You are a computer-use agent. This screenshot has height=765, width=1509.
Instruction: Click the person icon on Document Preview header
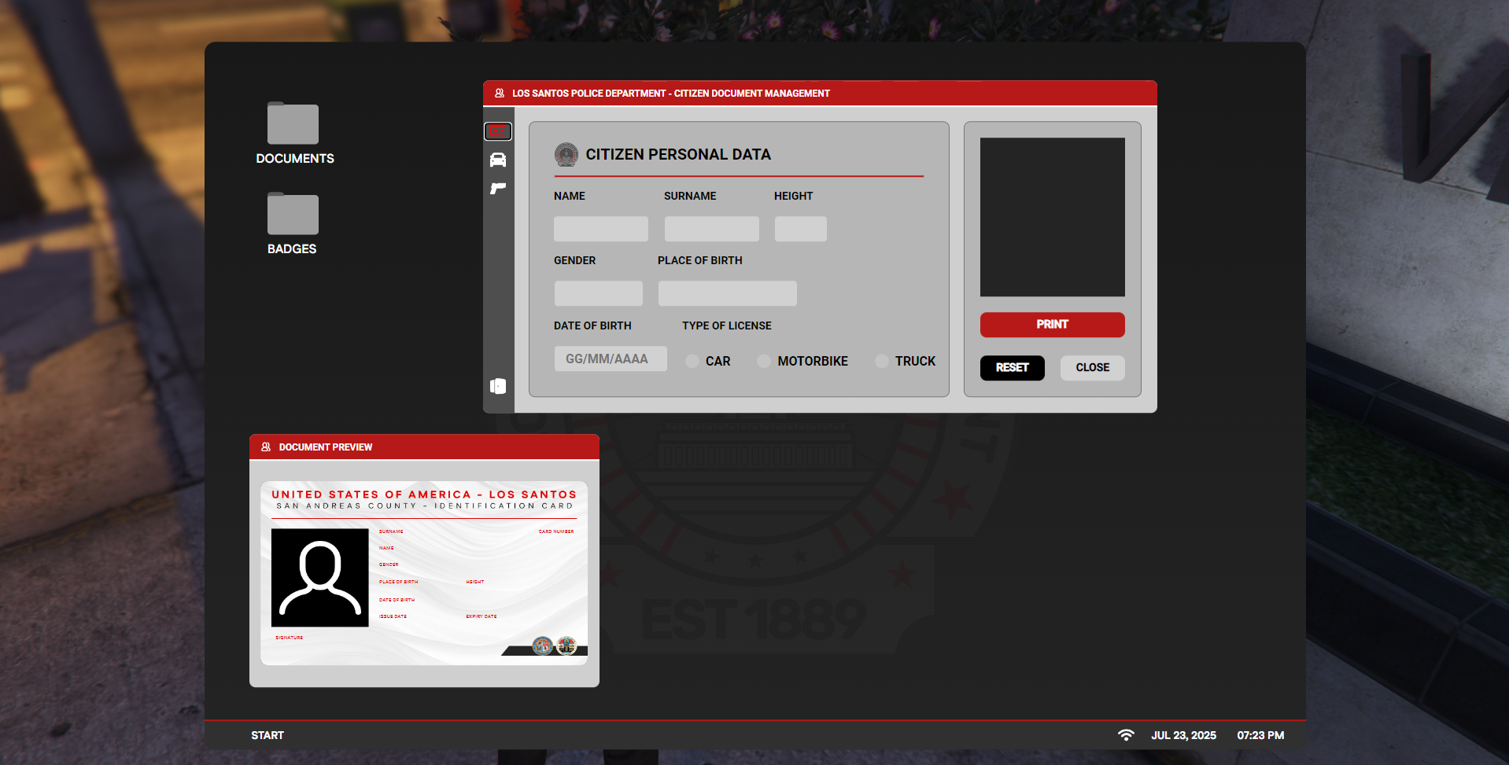point(265,446)
